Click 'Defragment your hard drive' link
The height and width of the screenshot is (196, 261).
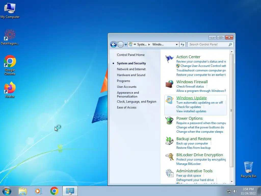point(195,180)
